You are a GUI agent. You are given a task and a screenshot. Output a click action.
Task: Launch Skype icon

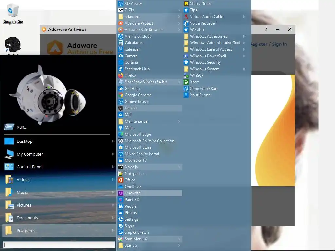(121, 226)
